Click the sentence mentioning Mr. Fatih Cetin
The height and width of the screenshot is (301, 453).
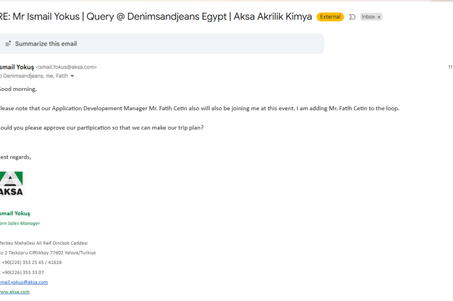[x=200, y=109]
